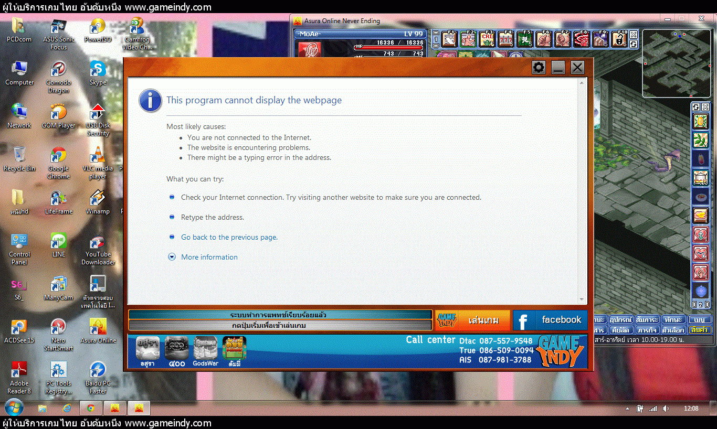
Task: Use the green herb item slot
Action: point(701,140)
